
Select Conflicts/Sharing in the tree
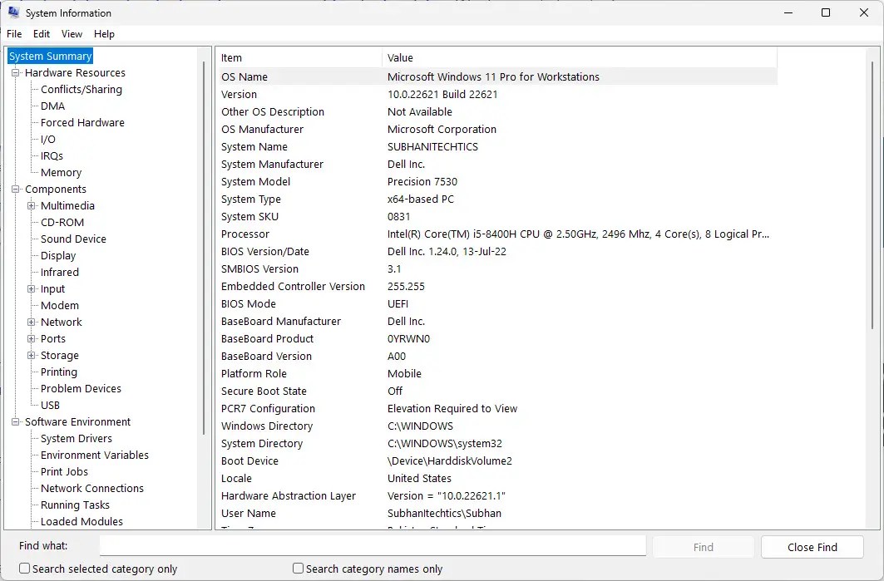(x=81, y=89)
